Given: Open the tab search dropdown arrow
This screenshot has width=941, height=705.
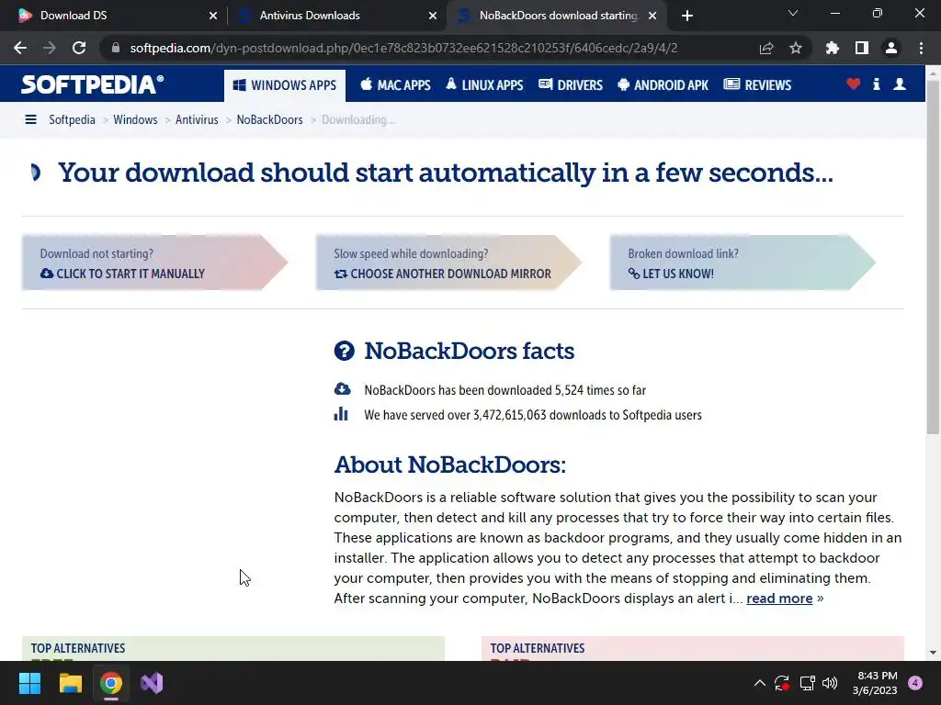Looking at the screenshot, I should (793, 13).
